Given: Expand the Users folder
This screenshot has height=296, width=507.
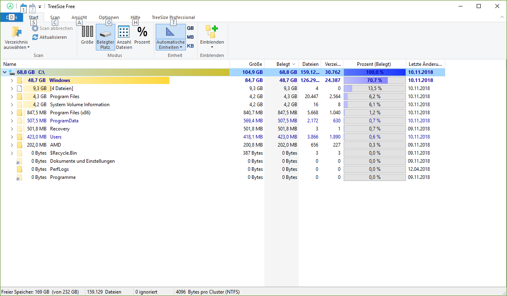Looking at the screenshot, I should [x=12, y=137].
